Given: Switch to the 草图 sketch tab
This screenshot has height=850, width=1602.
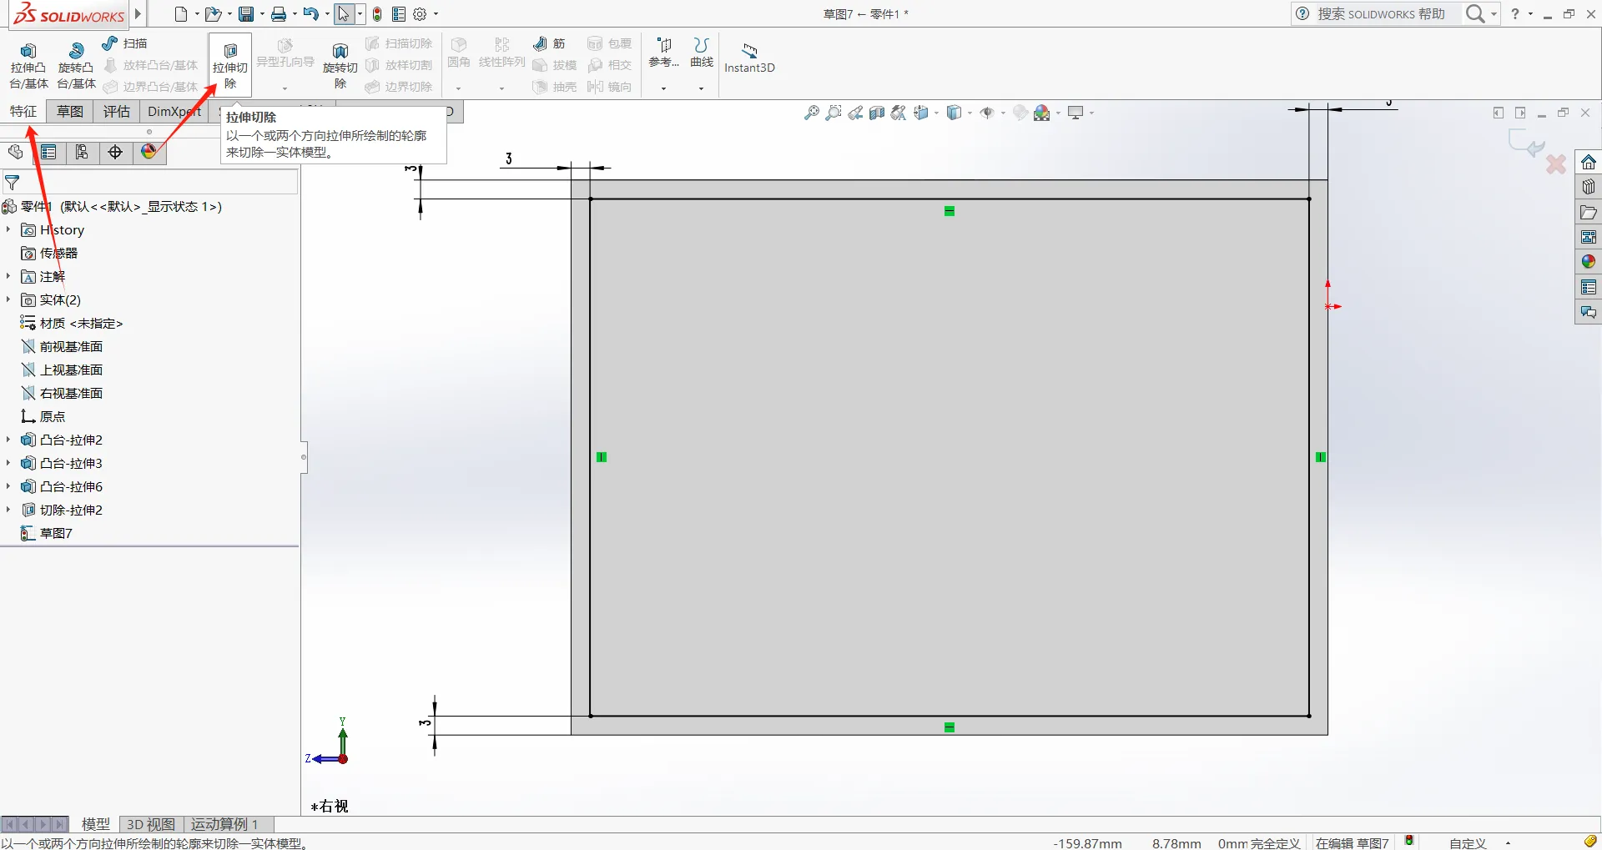Looking at the screenshot, I should click(70, 112).
